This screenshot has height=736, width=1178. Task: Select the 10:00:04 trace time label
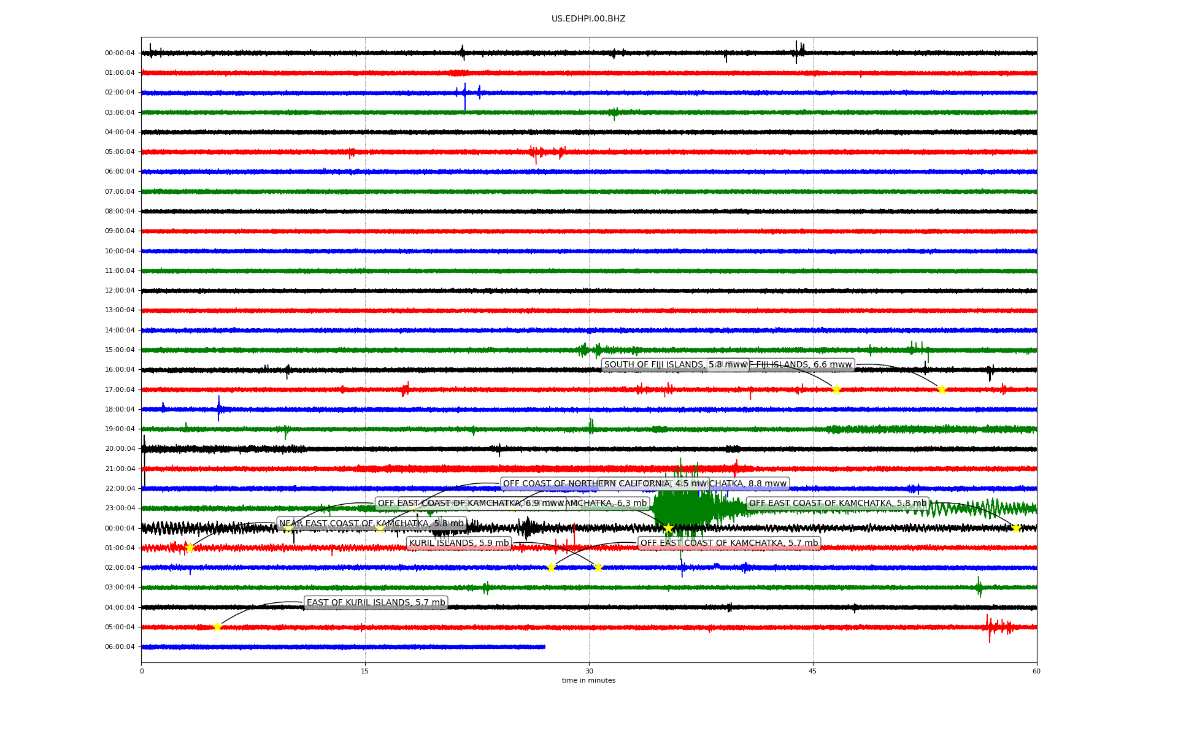point(120,251)
